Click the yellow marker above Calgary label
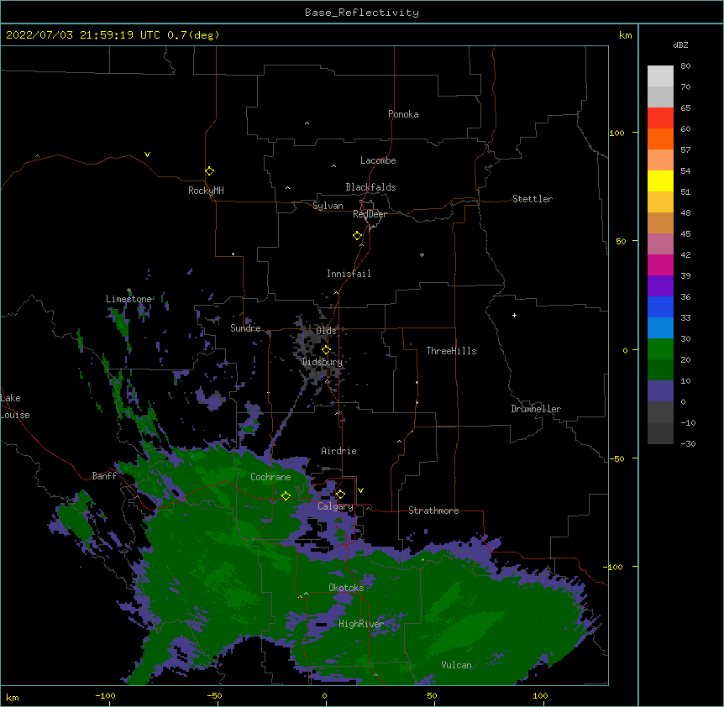This screenshot has height=707, width=724. coord(340,495)
